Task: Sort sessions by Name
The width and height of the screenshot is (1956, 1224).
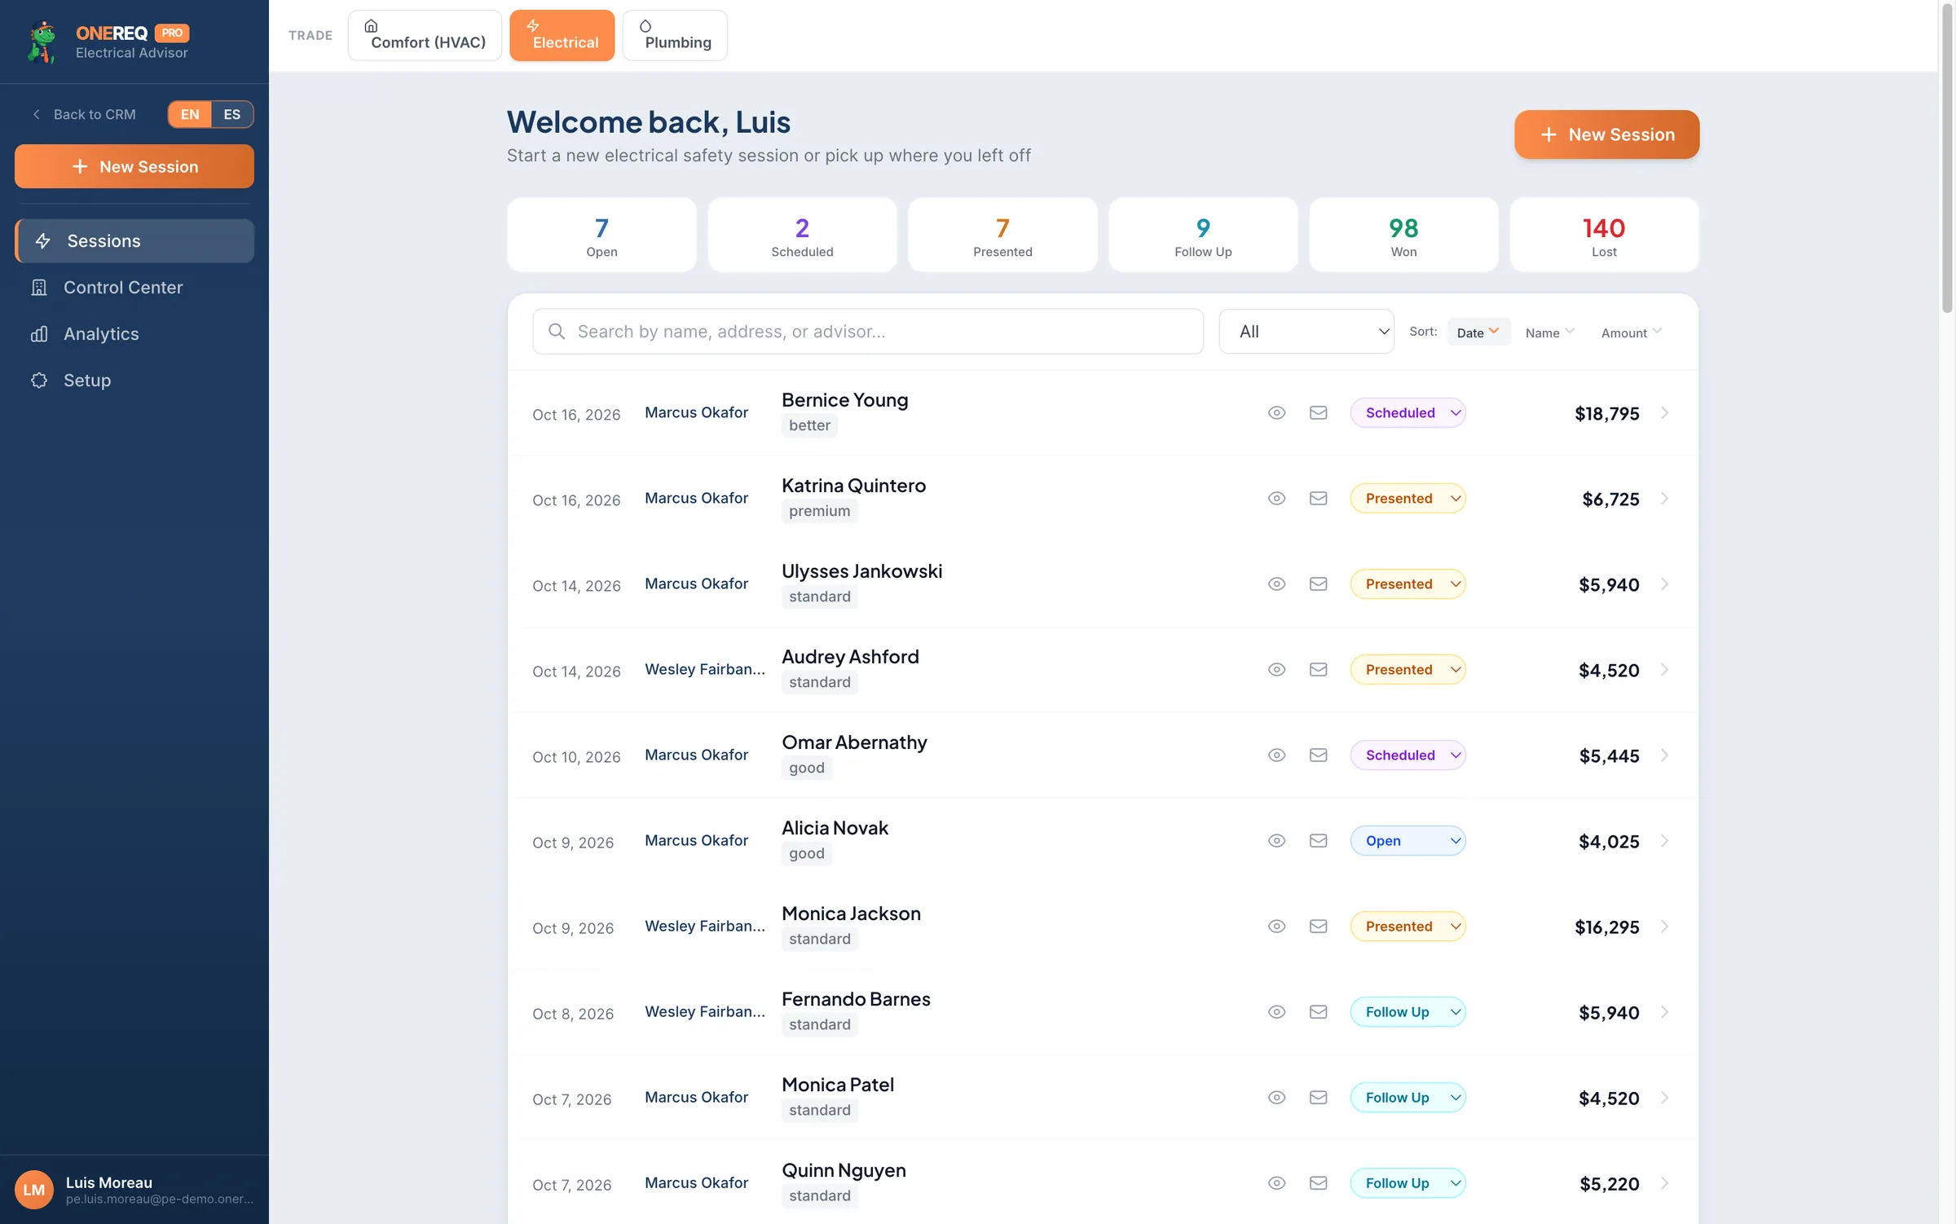Action: click(1549, 332)
